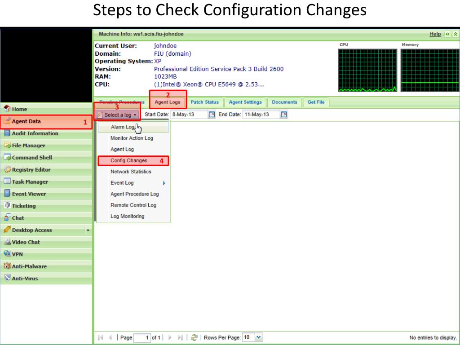This screenshot has height=345, width=460.
Task: Go to last page of log
Action: point(180,338)
